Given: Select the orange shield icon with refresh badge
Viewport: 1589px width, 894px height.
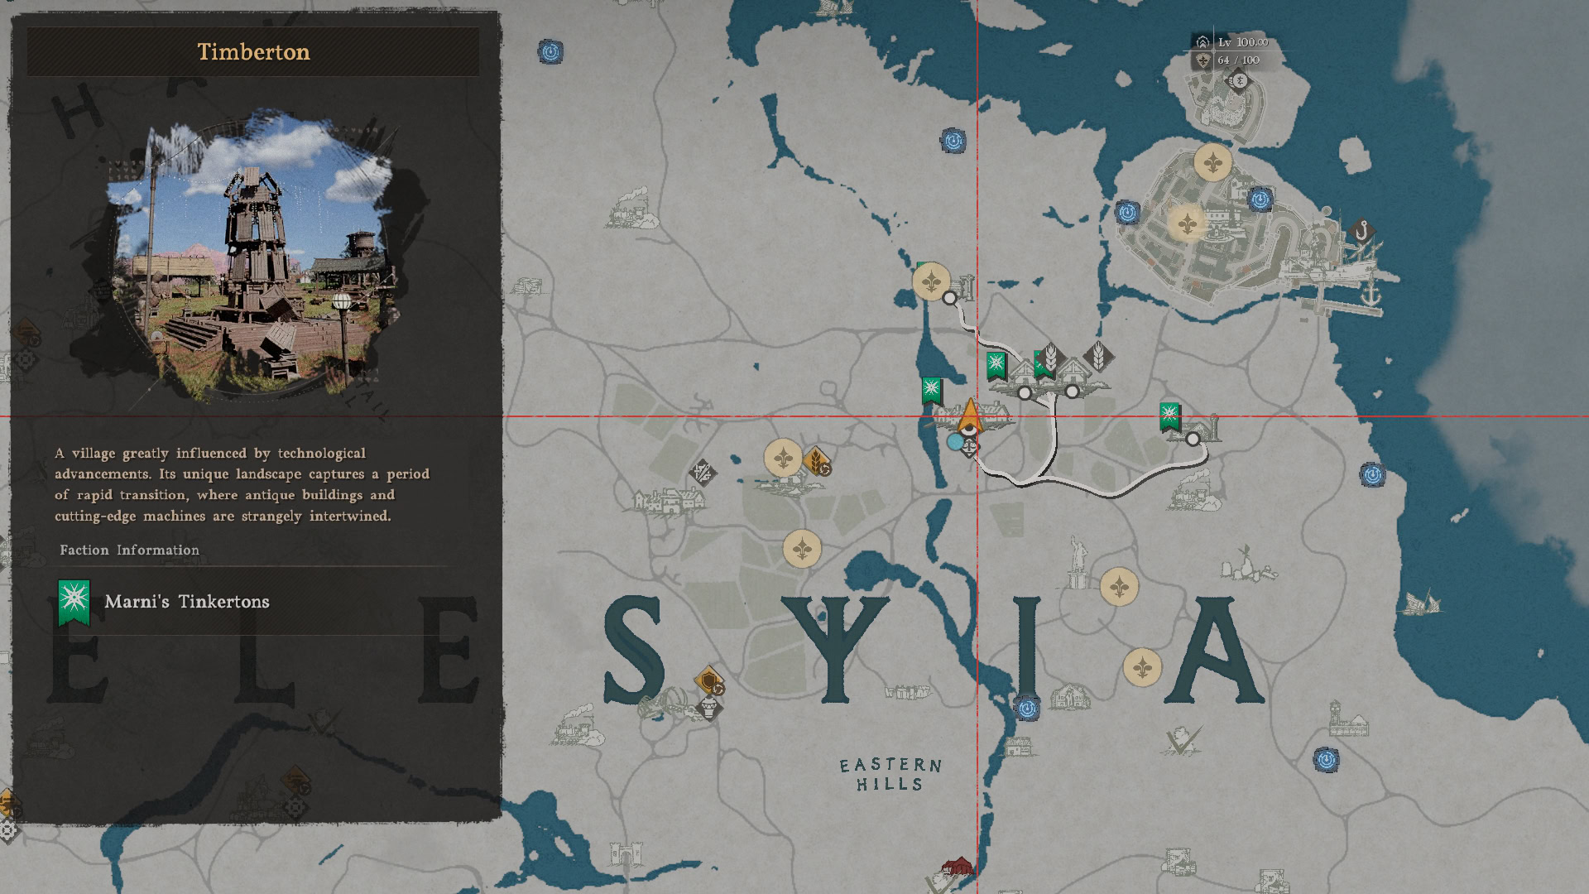Looking at the screenshot, I should (x=710, y=682).
